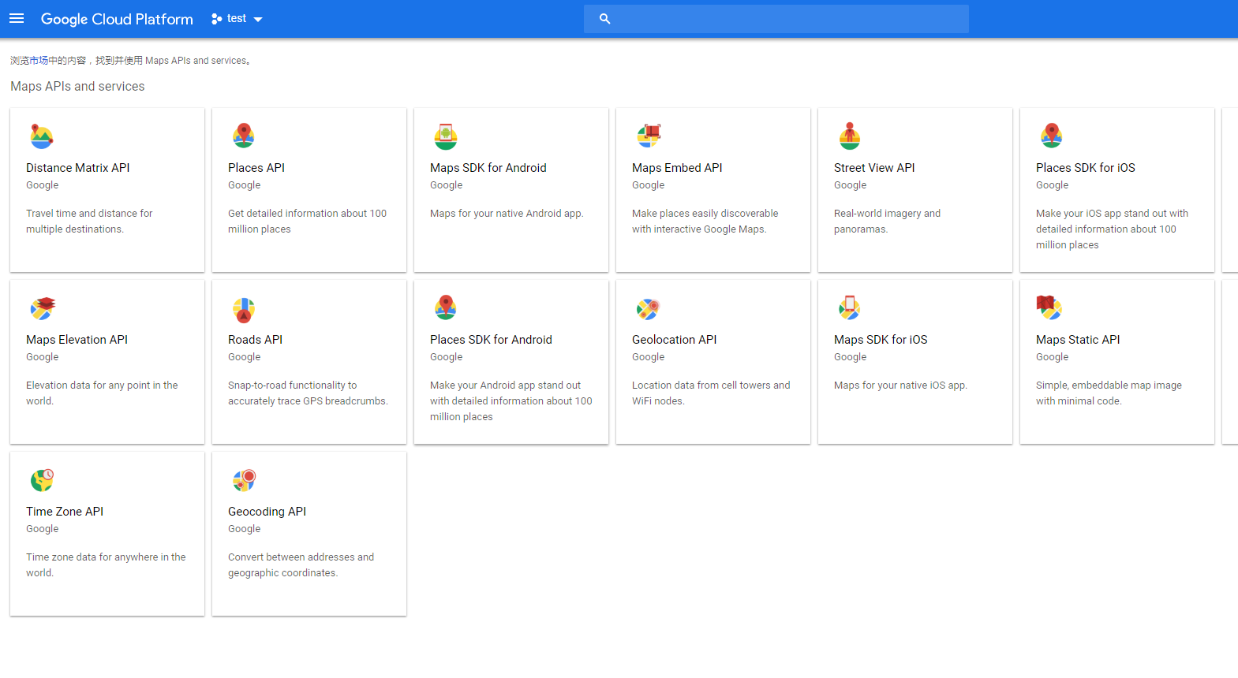
Task: Click 'Location data from cell towers and' text
Action: [x=711, y=386]
